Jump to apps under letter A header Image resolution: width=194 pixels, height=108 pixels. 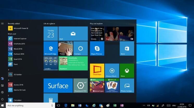9,80
